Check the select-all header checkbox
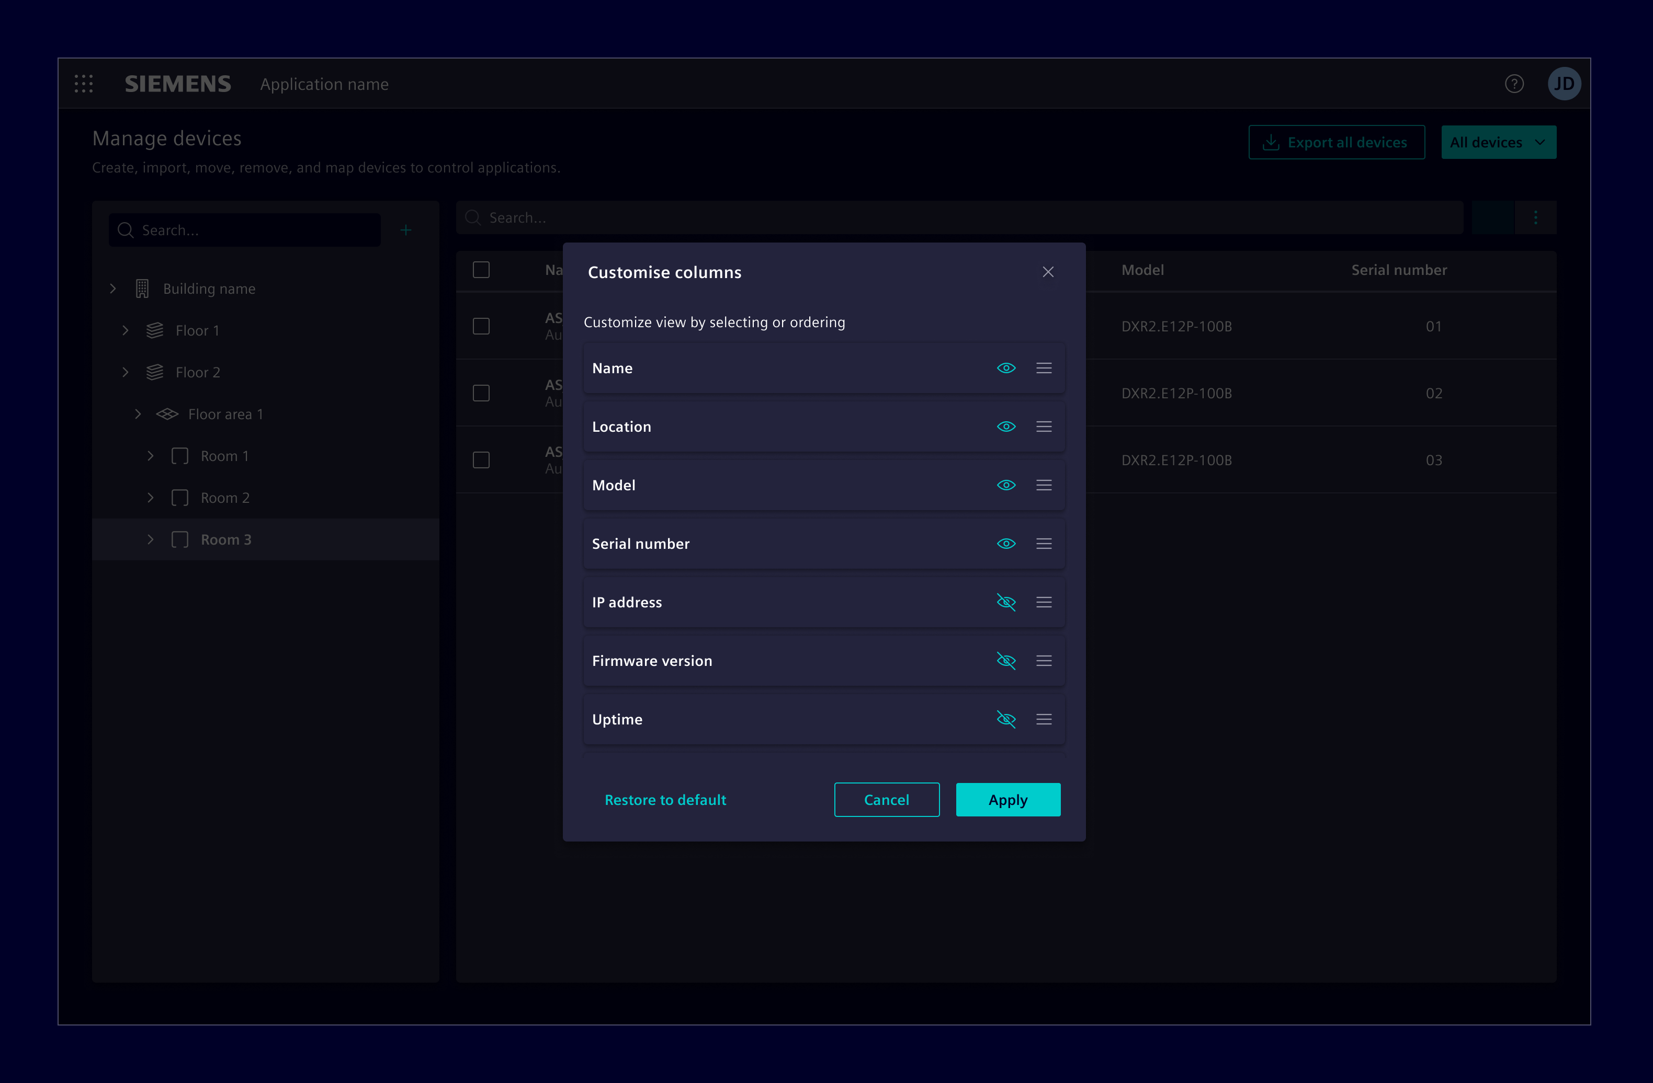Screen dimensions: 1653x1083 (481, 270)
